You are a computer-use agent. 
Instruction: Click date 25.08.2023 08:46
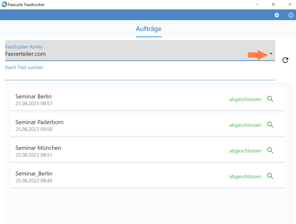[x=34, y=181]
